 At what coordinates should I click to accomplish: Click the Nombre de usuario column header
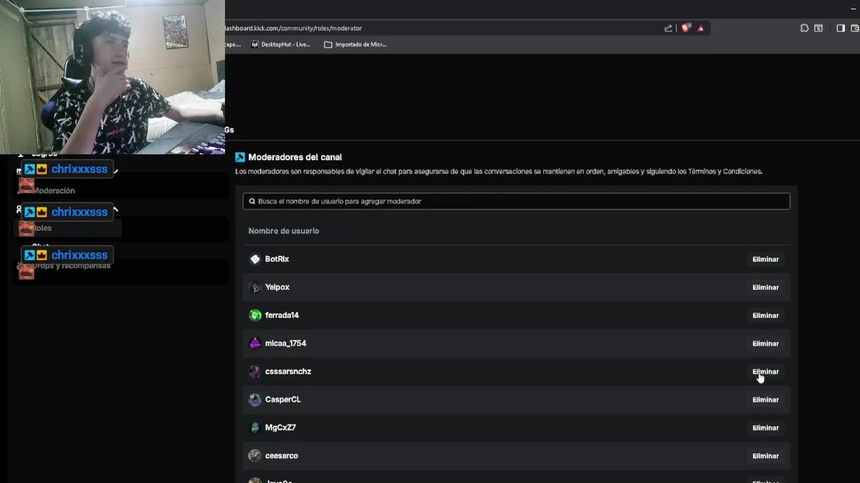tap(284, 231)
